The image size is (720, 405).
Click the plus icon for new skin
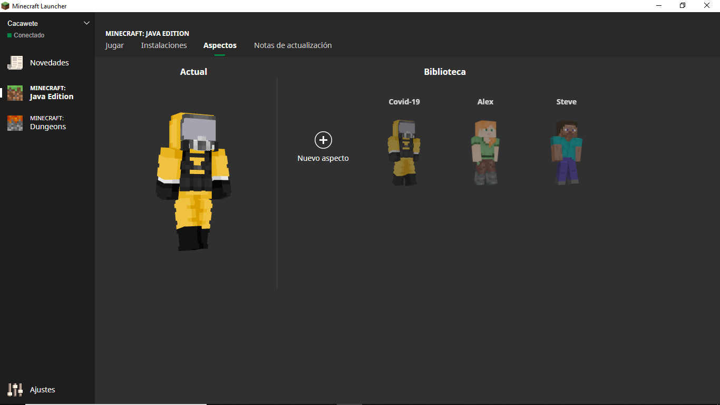(x=323, y=140)
